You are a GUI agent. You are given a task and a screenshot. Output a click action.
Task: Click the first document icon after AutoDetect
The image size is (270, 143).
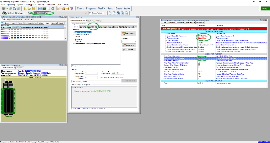[110, 13]
